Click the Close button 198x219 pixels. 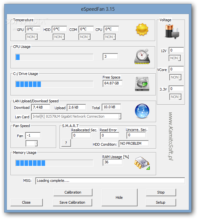click(26, 202)
